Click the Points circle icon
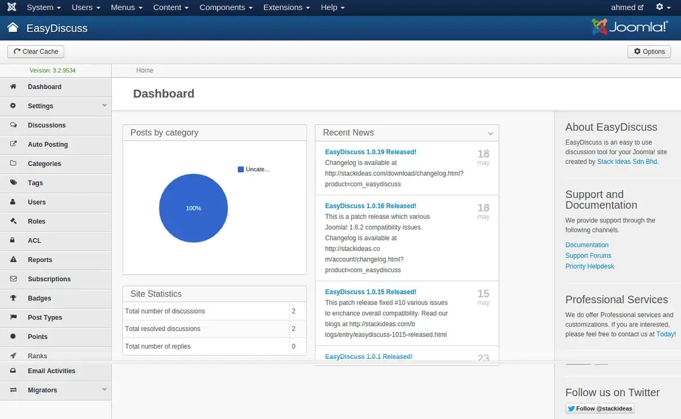The image size is (681, 419). coord(14,336)
